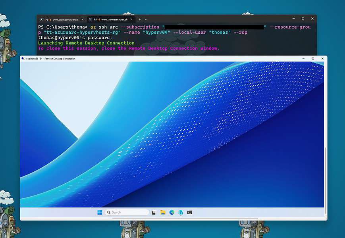Open Task View on the remote taskbar

[154, 212]
